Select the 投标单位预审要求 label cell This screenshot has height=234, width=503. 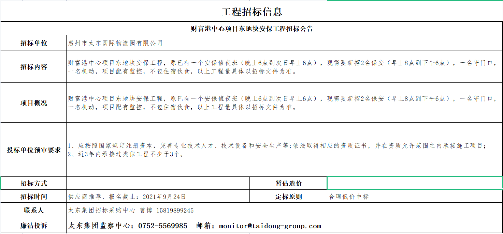tap(34, 150)
